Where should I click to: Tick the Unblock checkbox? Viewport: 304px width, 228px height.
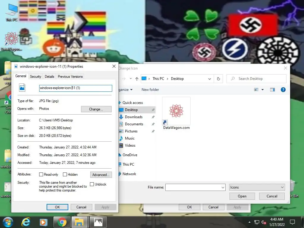[x=92, y=184]
